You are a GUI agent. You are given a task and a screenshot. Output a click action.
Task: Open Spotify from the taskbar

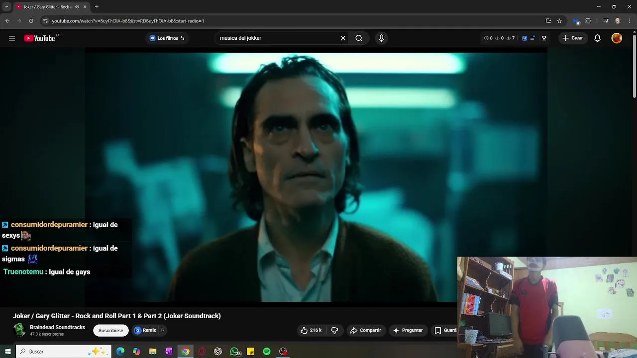tap(267, 352)
